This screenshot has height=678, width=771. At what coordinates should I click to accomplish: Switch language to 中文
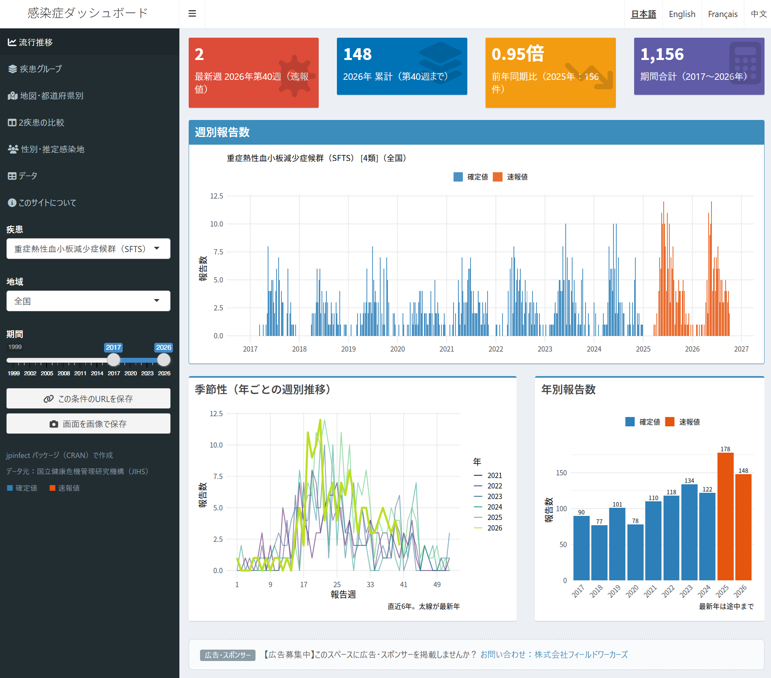758,14
